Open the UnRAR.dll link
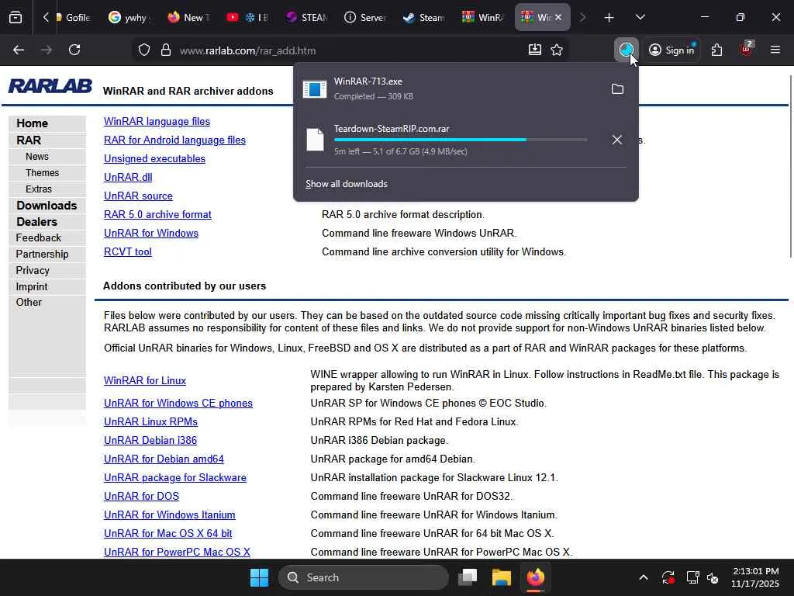The image size is (794, 596). 128,178
